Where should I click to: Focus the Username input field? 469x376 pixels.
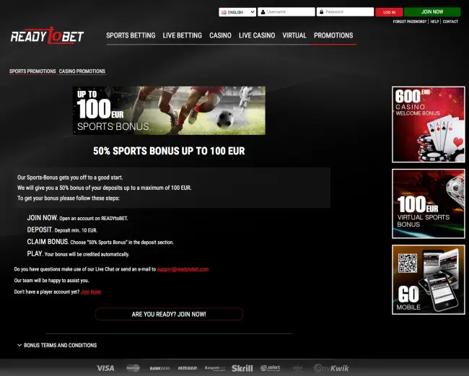[x=289, y=12]
